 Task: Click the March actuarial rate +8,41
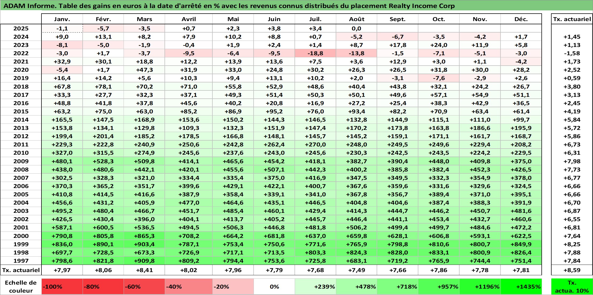(144, 270)
